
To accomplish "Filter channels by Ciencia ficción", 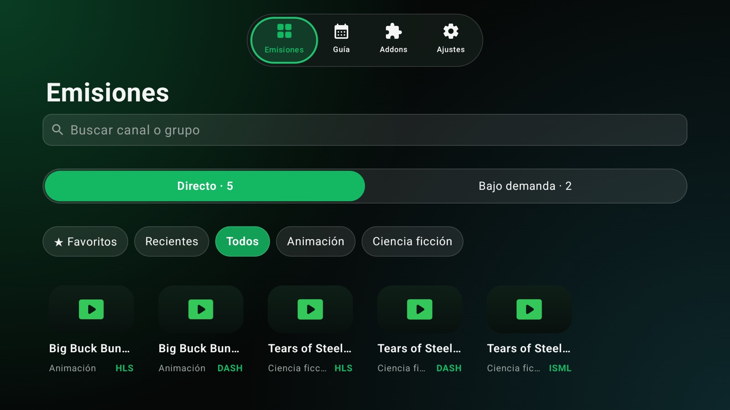I will pos(412,241).
